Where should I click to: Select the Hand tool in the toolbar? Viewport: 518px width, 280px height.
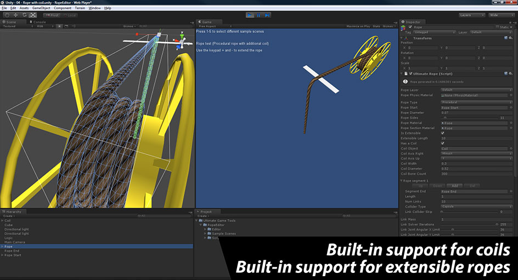click(7, 15)
